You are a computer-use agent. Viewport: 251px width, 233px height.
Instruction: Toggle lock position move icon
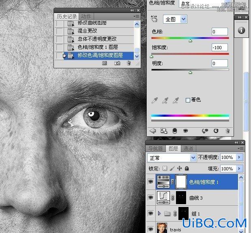(180, 168)
